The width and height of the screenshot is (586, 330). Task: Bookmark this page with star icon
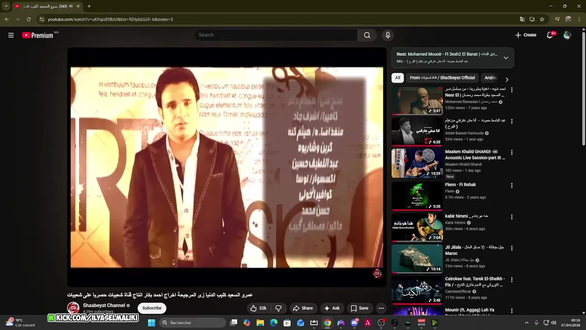click(x=542, y=19)
